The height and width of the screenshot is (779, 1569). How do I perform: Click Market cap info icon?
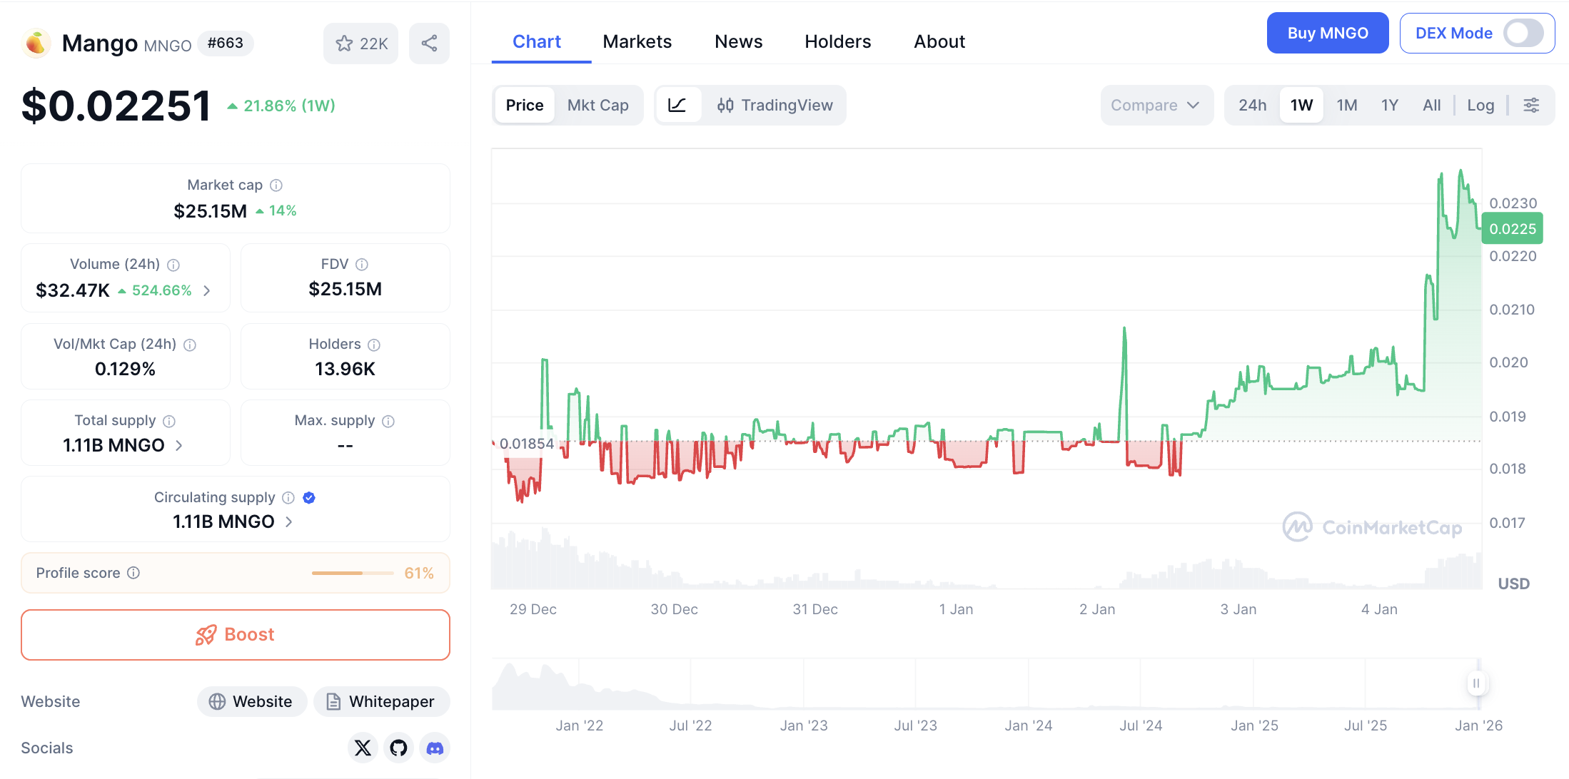tap(276, 185)
